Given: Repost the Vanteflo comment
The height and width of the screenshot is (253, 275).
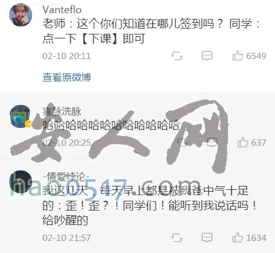Looking at the screenshot, I should (177, 56).
